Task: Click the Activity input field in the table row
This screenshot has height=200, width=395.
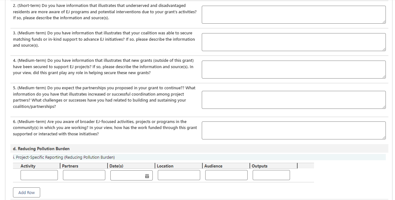Action: [39, 175]
